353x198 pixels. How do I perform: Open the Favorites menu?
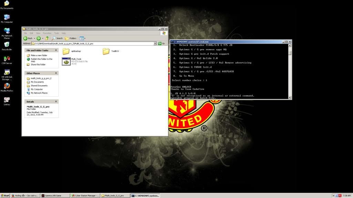point(47,33)
